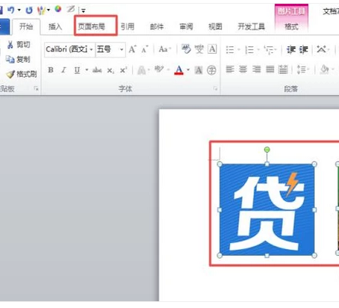The width and height of the screenshot is (339, 308).
Task: Switch to the 插入 tab
Action: click(x=55, y=26)
